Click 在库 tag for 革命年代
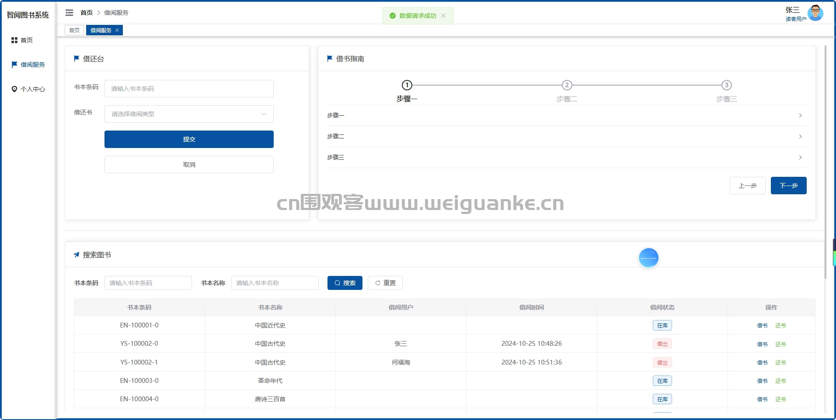 (662, 381)
